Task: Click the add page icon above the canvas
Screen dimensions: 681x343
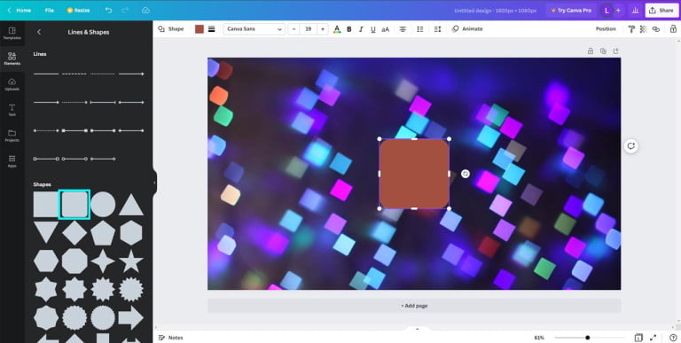Action: pos(616,51)
